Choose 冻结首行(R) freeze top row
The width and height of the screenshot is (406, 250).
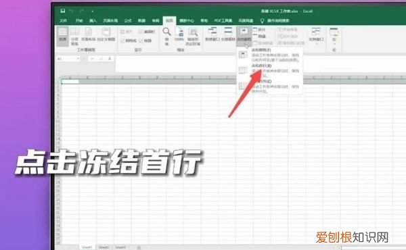coord(269,70)
